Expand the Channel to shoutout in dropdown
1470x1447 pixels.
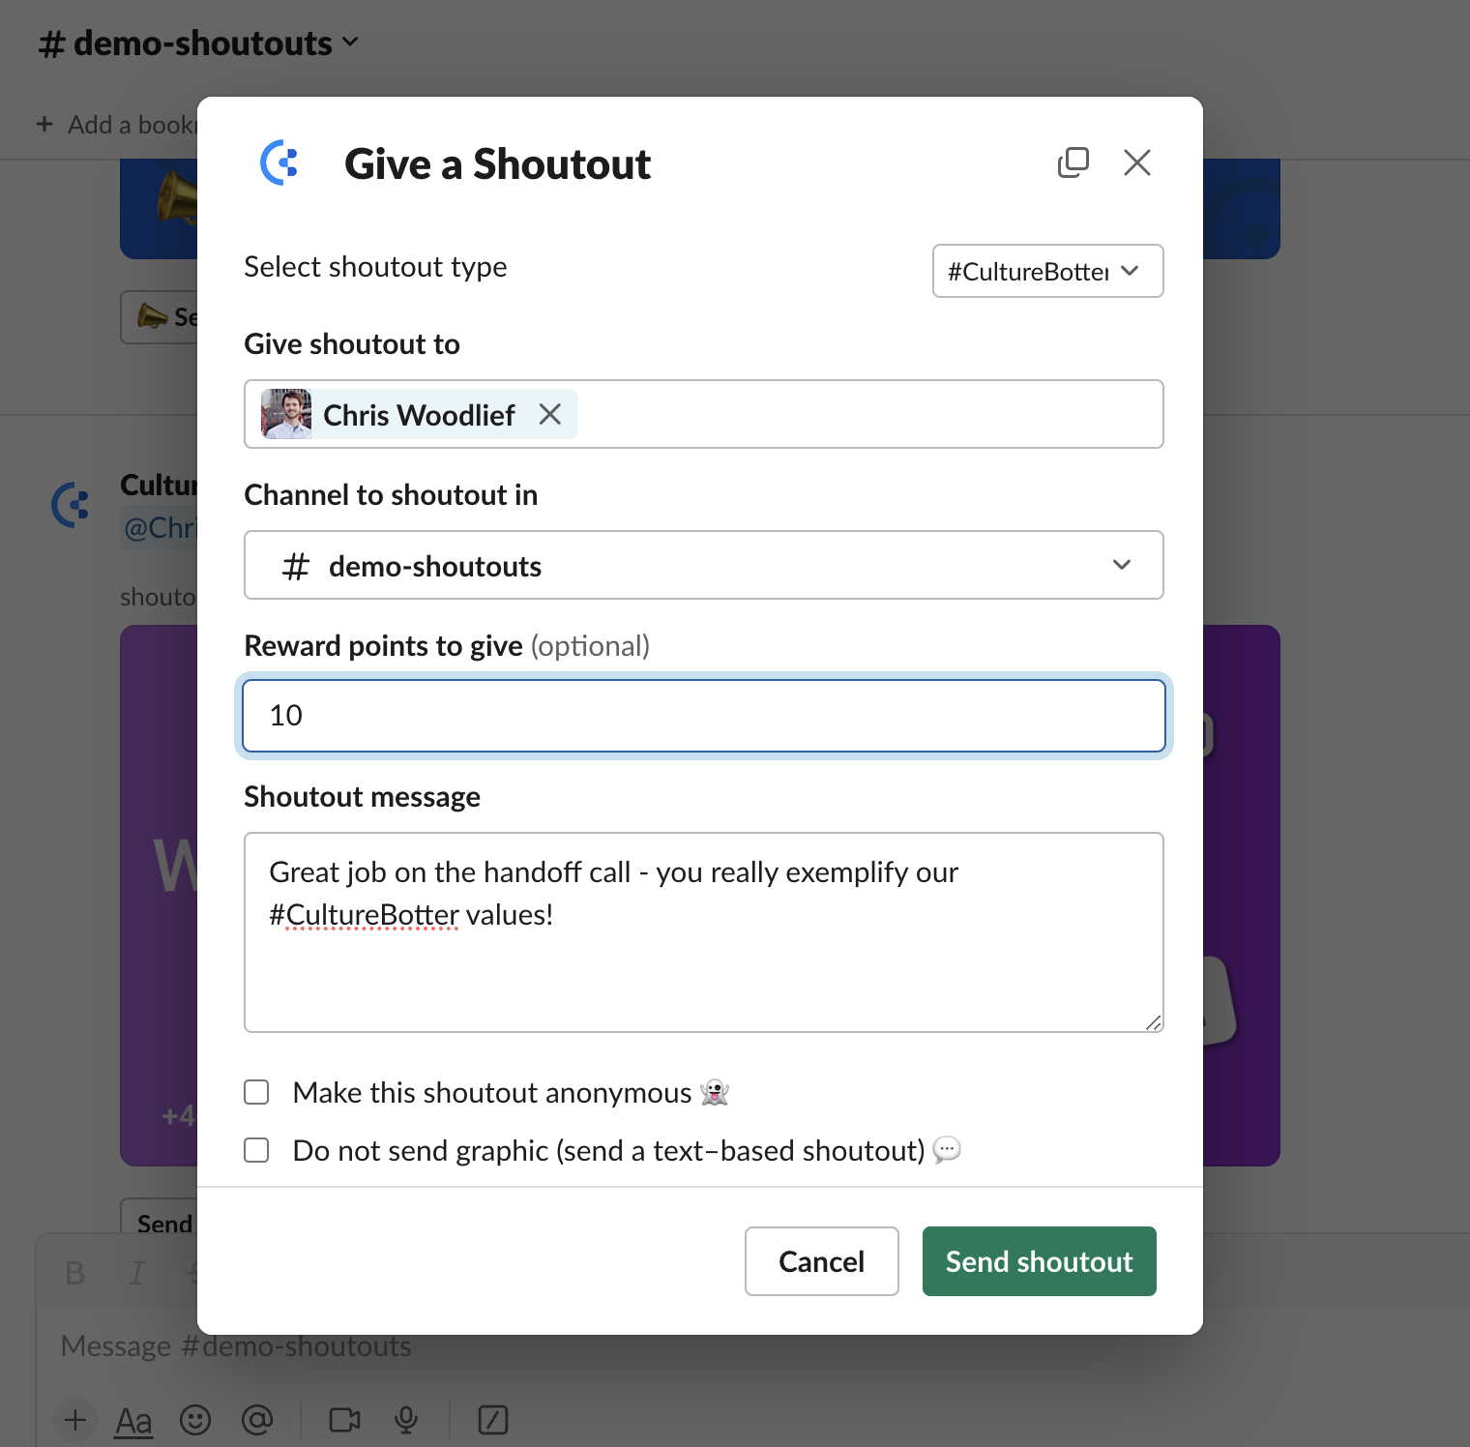[x=703, y=565]
